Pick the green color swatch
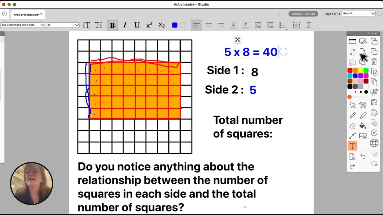Image resolution: width=383 pixels, height=215 pixels. click(366, 70)
